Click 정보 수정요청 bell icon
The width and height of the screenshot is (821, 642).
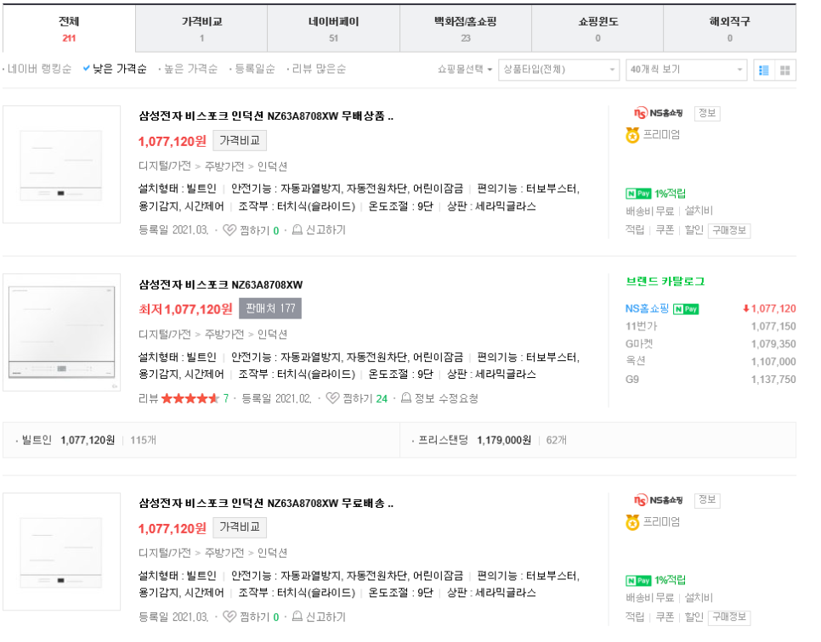[x=405, y=398]
